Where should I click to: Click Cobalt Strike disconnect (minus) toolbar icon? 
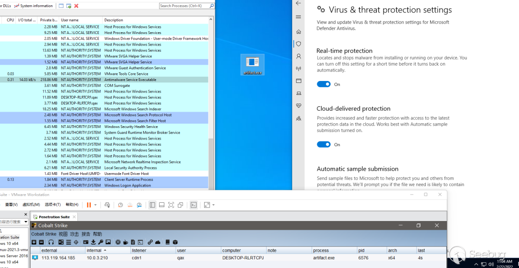(x=41, y=242)
